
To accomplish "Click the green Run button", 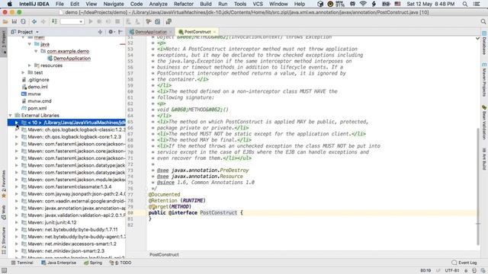I will click(91, 22).
